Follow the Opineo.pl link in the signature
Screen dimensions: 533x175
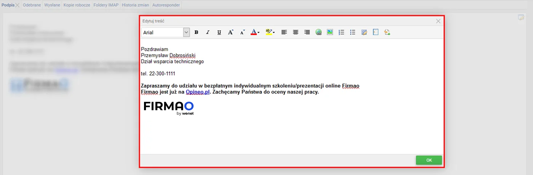click(198, 92)
